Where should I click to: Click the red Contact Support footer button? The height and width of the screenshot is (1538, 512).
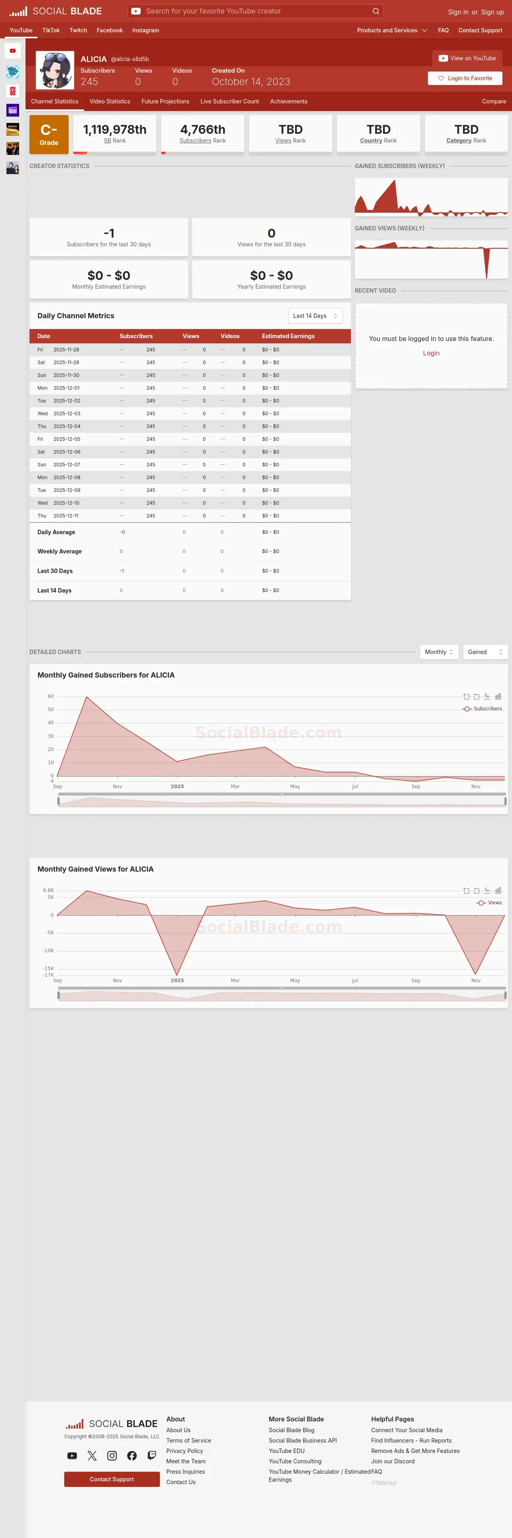[112, 1479]
